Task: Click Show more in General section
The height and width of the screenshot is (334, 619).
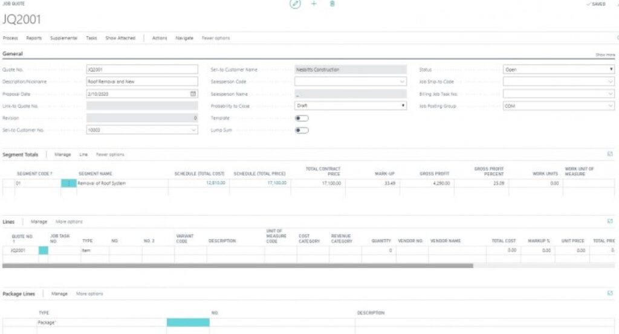Action: [605, 54]
